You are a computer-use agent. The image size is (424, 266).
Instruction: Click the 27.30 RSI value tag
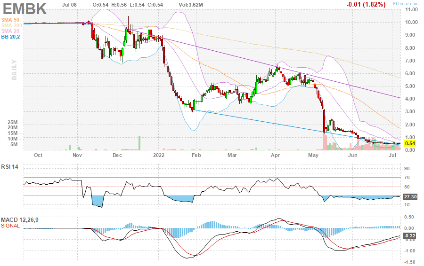tap(410, 196)
